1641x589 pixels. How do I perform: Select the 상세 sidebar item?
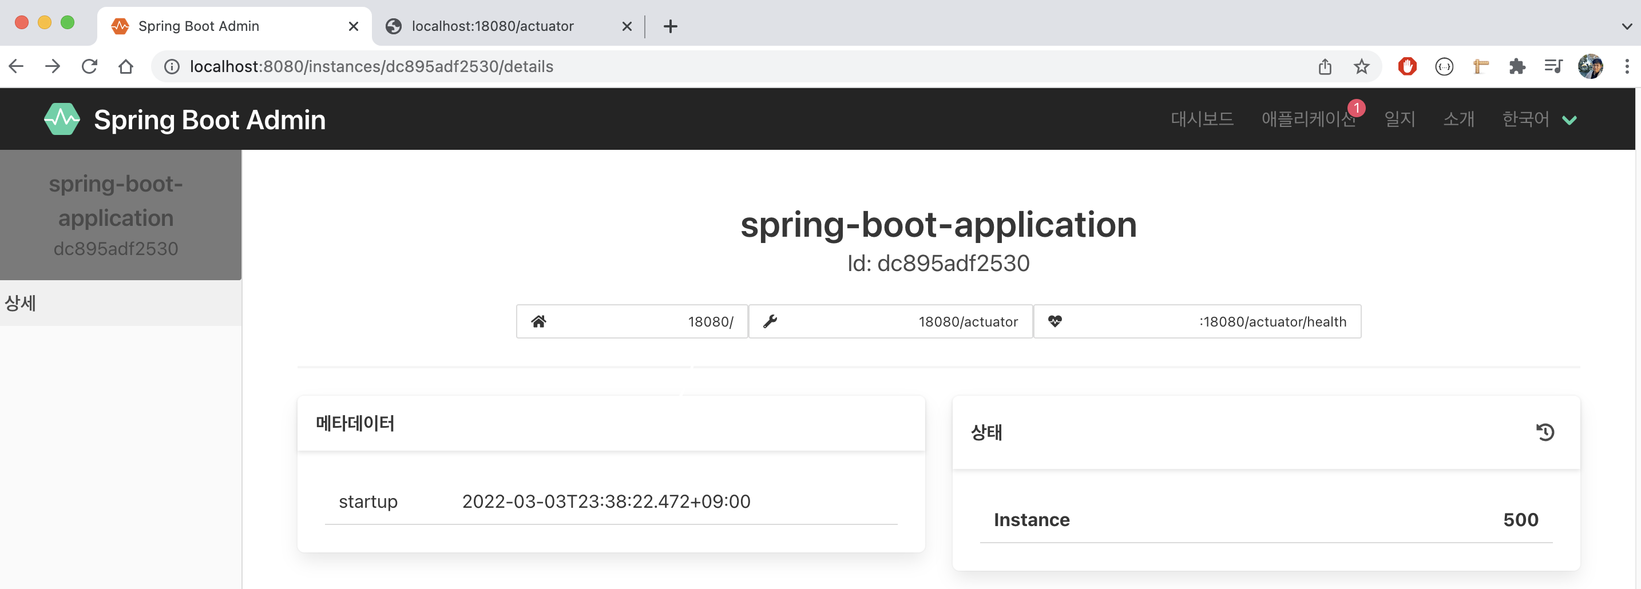[x=120, y=303]
